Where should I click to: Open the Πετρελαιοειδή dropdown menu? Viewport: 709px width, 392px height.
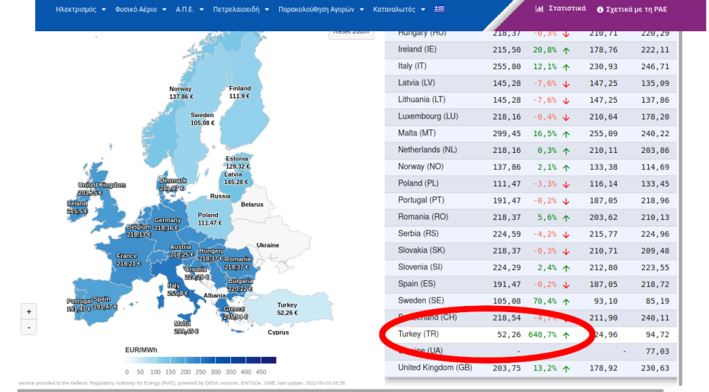click(241, 9)
